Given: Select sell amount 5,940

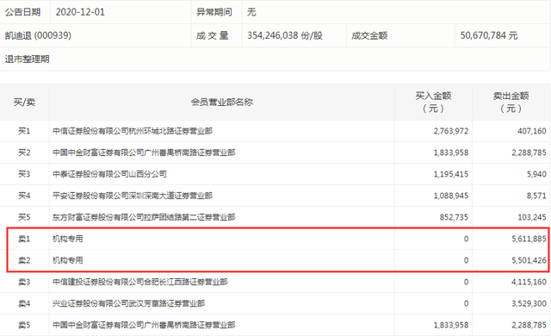Looking at the screenshot, I should [x=536, y=174].
